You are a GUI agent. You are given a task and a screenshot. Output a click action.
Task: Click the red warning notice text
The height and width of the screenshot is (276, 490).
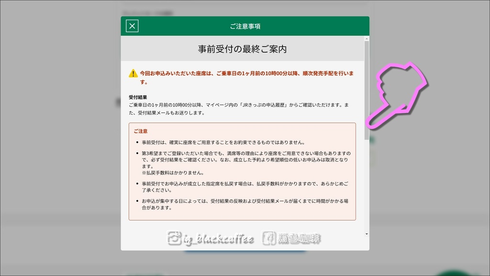(244, 74)
